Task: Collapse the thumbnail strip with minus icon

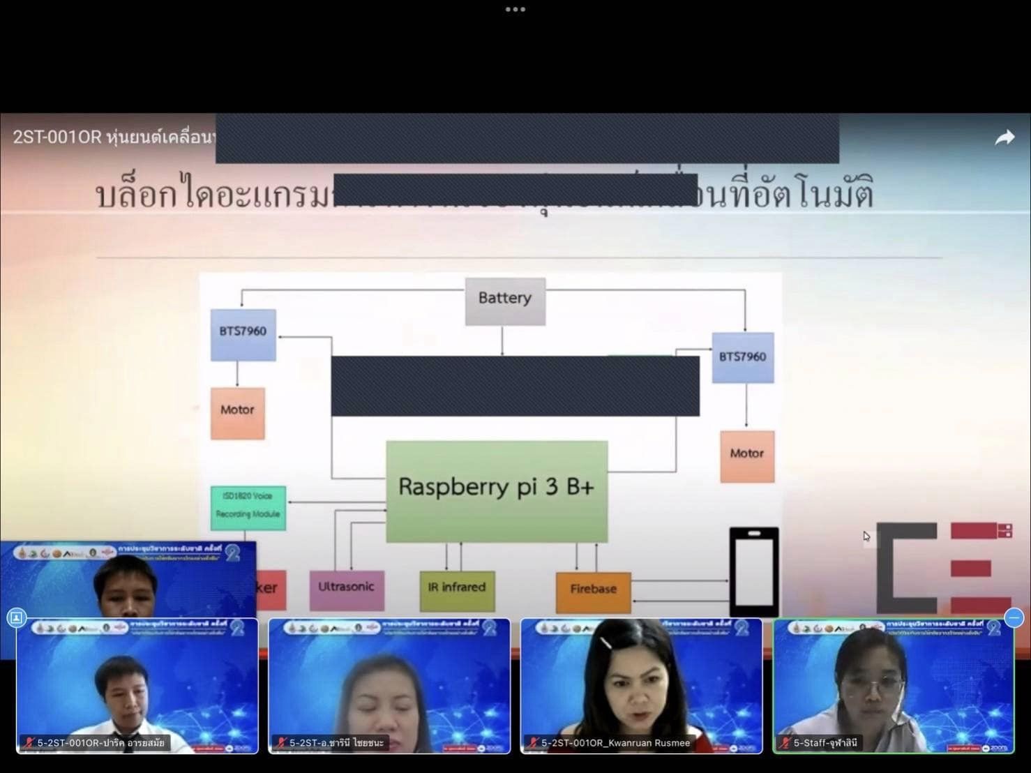Action: point(1014,617)
